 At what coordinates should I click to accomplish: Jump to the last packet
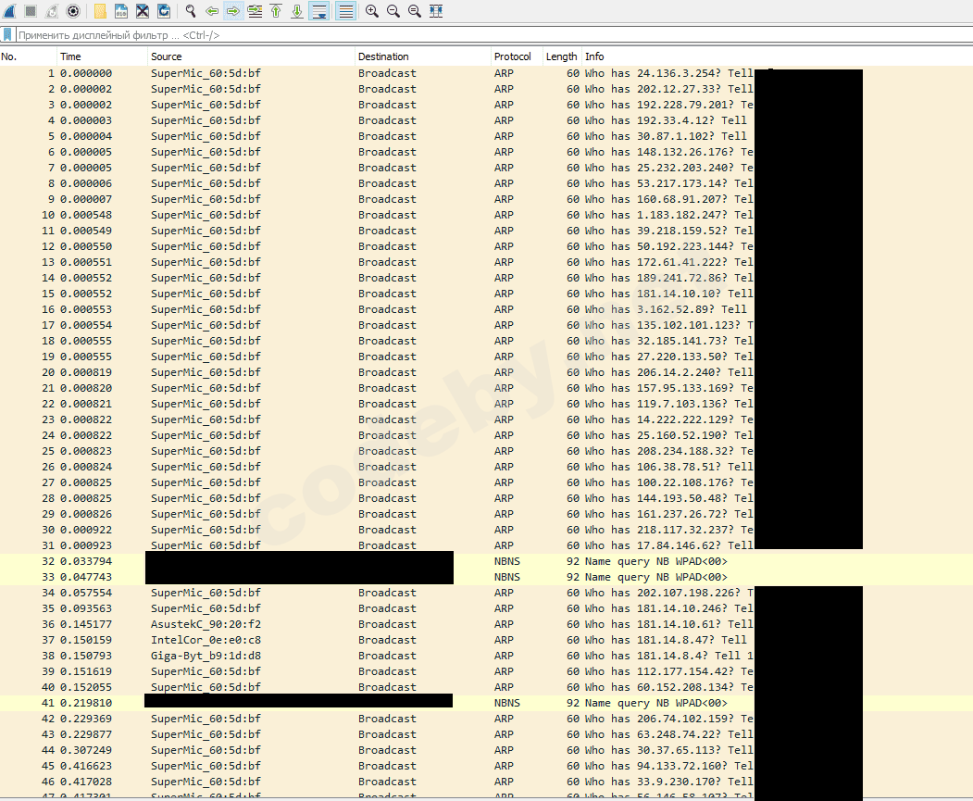[x=297, y=10]
